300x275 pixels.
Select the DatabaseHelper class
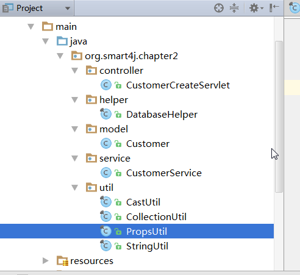coord(162,115)
